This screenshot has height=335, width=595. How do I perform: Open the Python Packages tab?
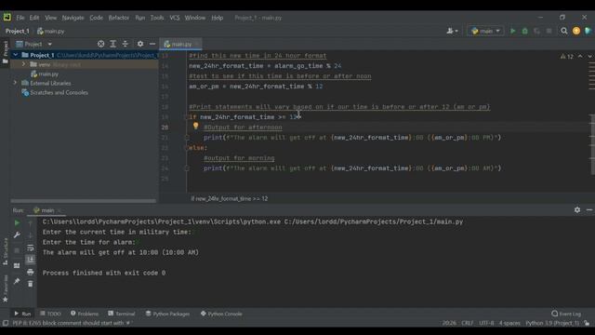[x=167, y=314]
